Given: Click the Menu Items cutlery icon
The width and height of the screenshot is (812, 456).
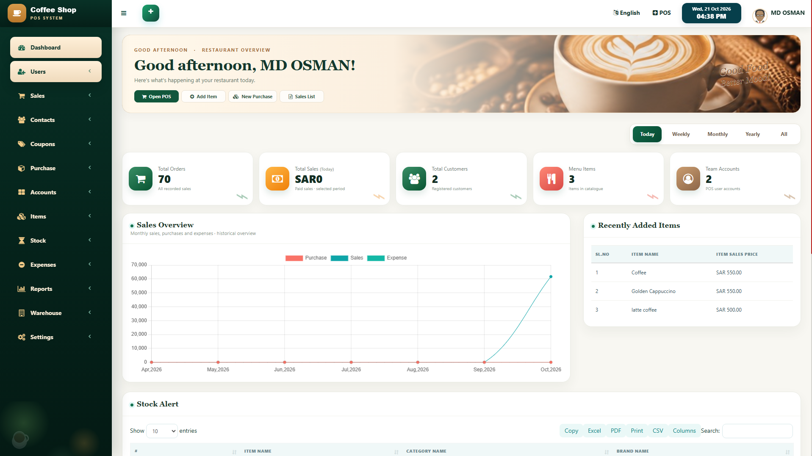Looking at the screenshot, I should [x=551, y=179].
